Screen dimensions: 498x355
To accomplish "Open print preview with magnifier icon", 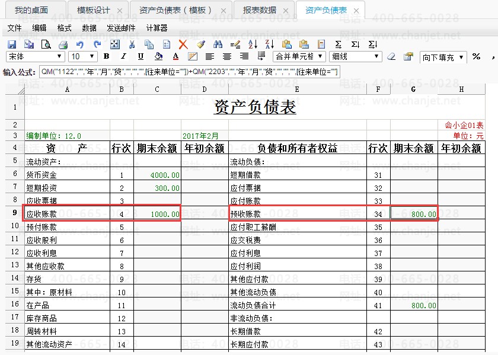I will click(x=46, y=44).
